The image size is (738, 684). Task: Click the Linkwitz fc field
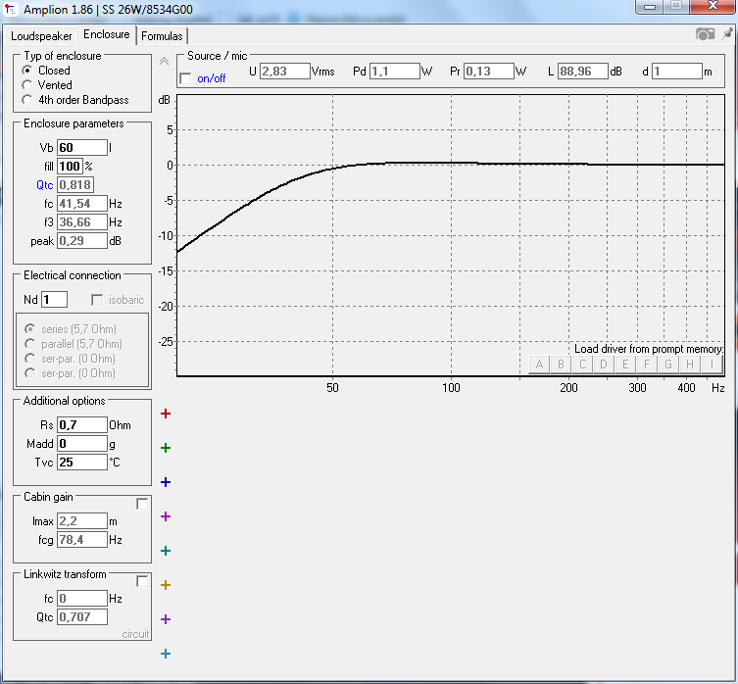click(82, 599)
